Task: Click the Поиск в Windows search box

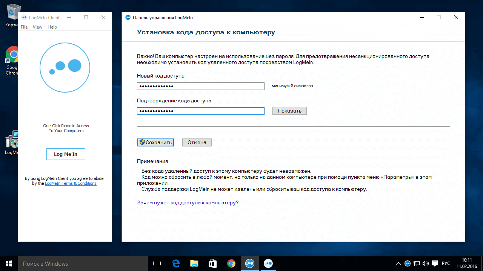Action: tap(83, 263)
